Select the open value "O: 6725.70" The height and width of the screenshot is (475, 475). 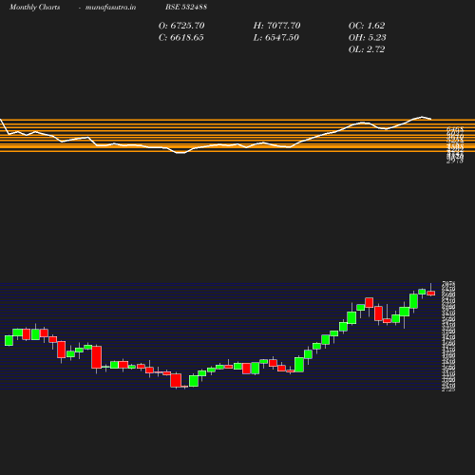(x=181, y=26)
